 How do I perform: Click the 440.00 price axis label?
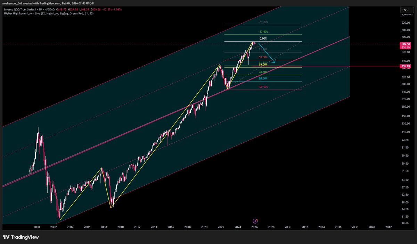click(406, 61)
